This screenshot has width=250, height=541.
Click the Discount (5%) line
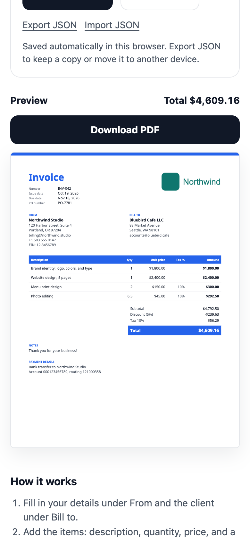click(x=175, y=314)
